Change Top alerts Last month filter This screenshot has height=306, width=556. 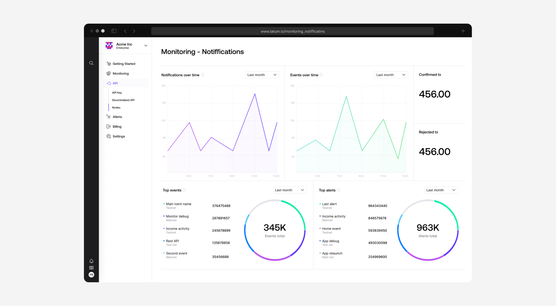(x=441, y=190)
